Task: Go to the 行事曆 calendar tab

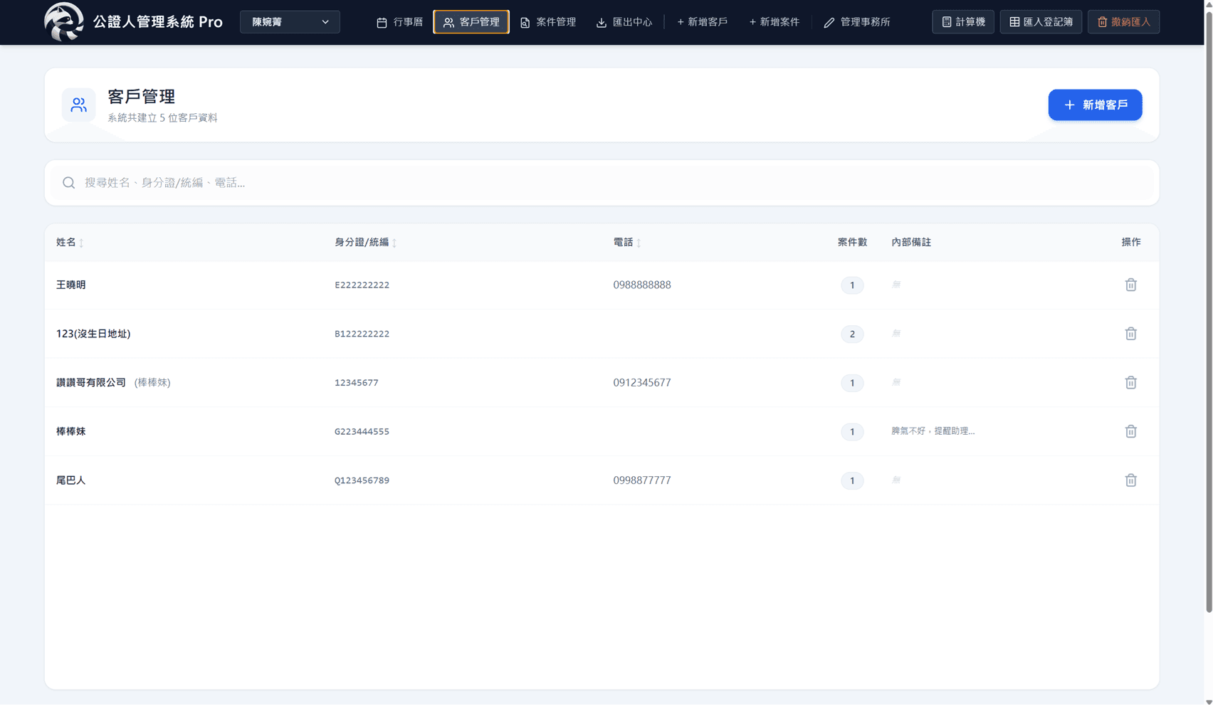Action: pos(399,22)
